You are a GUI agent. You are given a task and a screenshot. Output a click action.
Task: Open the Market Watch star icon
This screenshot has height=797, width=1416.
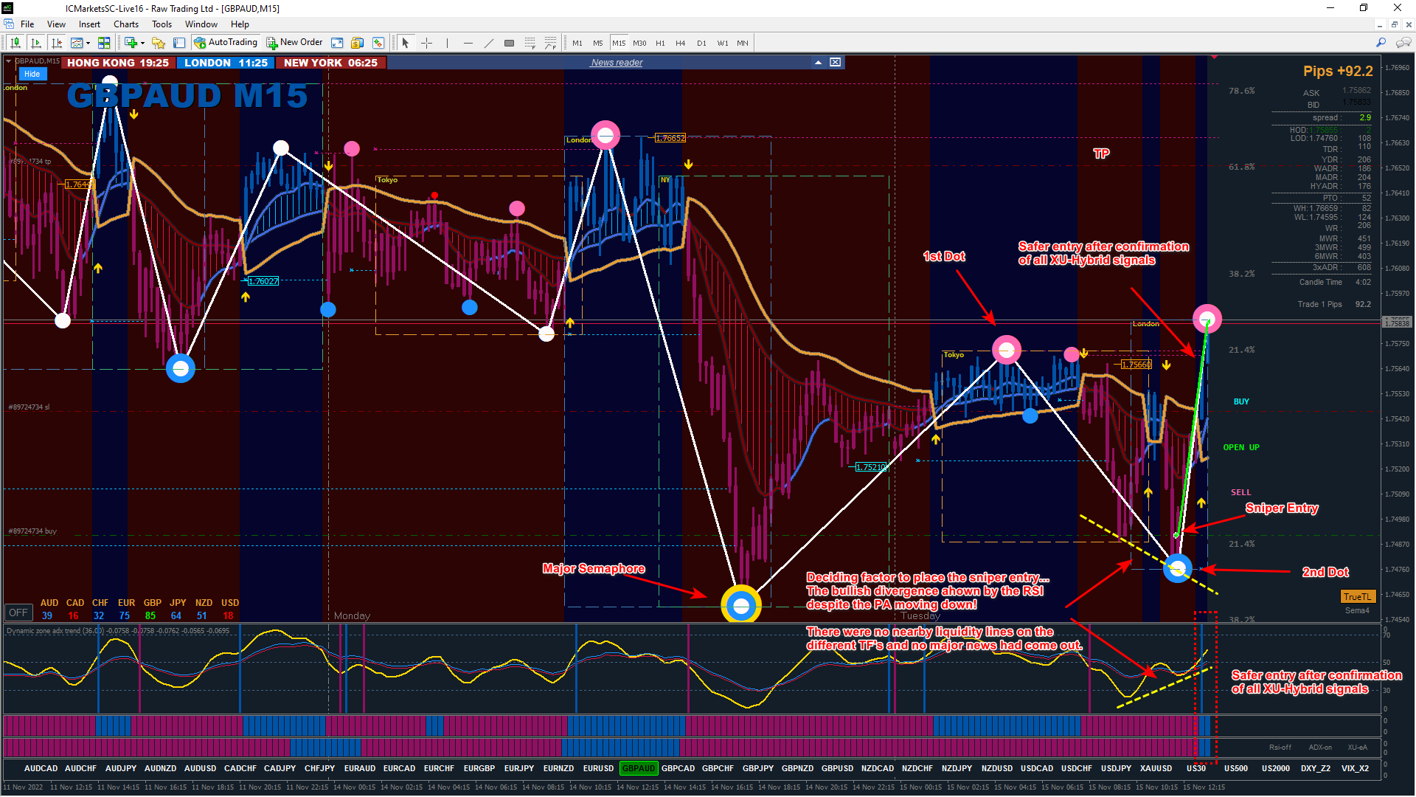coord(158,43)
